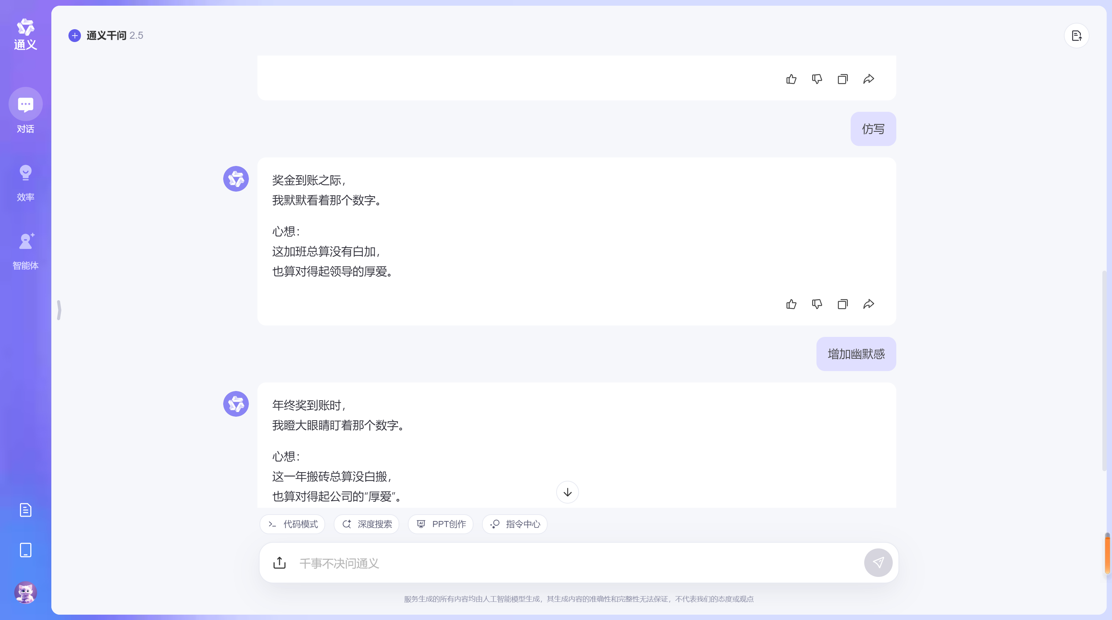The width and height of the screenshot is (1112, 620).
Task: Copy the AI-generated poem text
Action: (842, 304)
